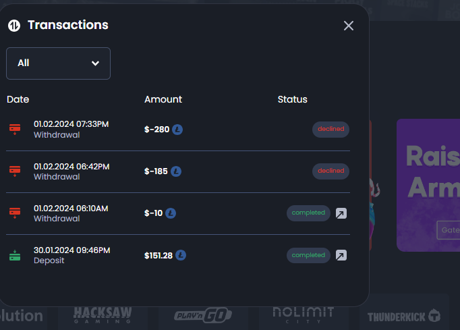The height and width of the screenshot is (330, 460).
Task: Click Litecoin icon next to $-10
Action: (x=171, y=213)
